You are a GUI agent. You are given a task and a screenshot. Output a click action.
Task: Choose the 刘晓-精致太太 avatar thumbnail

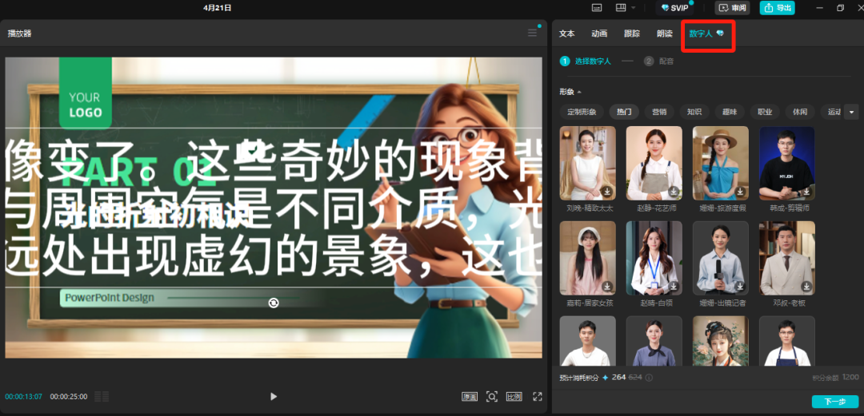pos(587,163)
